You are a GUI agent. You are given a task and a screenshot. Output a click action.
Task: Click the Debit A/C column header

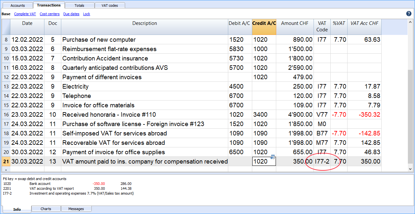pos(240,27)
